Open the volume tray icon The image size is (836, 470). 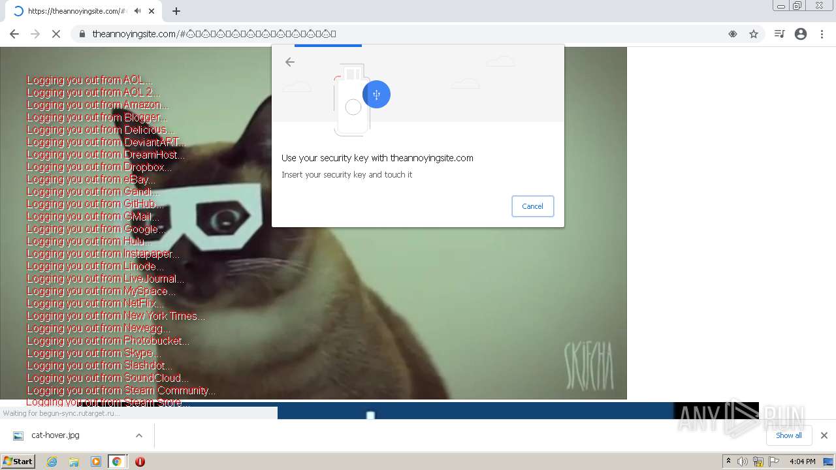[743, 462]
